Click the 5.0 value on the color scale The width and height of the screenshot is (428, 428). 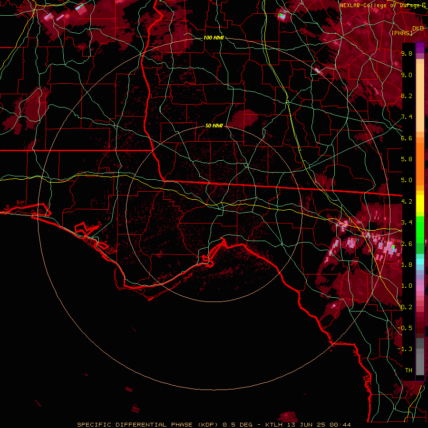tap(407, 180)
